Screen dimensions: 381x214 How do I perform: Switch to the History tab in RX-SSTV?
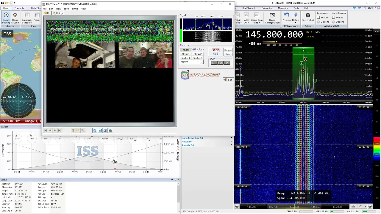click(x=58, y=13)
